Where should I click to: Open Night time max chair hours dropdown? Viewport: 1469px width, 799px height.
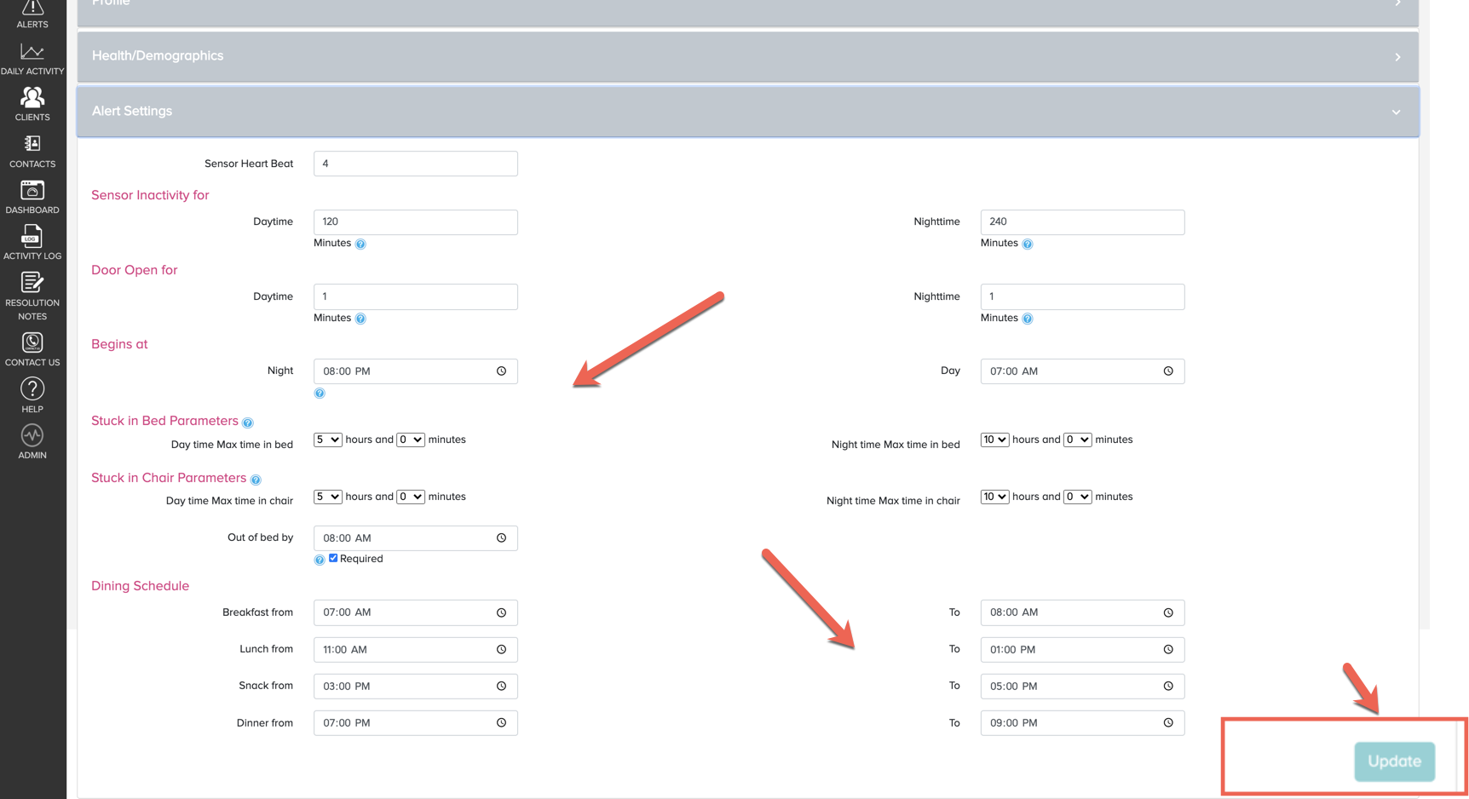pos(994,497)
